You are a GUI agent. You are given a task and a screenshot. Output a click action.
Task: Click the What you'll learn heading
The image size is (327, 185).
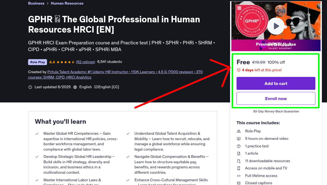[x=60, y=122]
